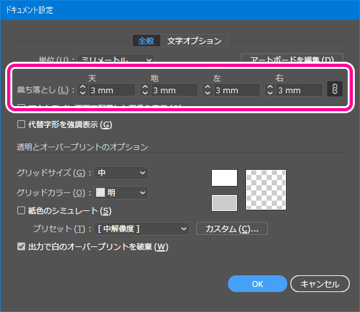360x312 pixels.
Task: Click the アートボードを編集 button
Action: 292,59
